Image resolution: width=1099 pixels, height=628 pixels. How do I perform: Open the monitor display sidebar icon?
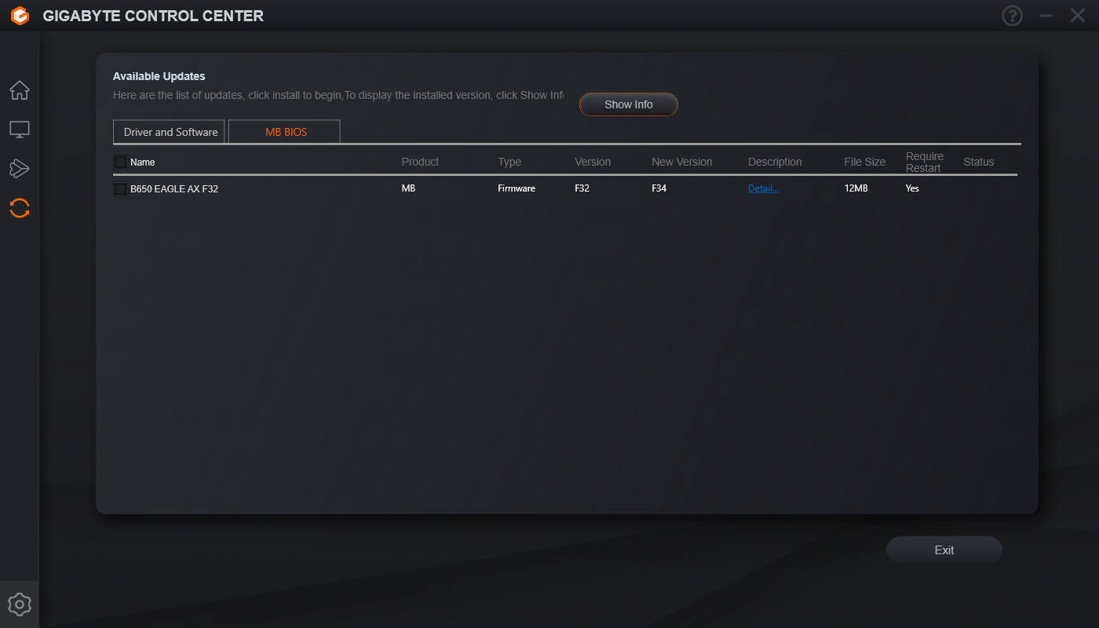pos(20,130)
